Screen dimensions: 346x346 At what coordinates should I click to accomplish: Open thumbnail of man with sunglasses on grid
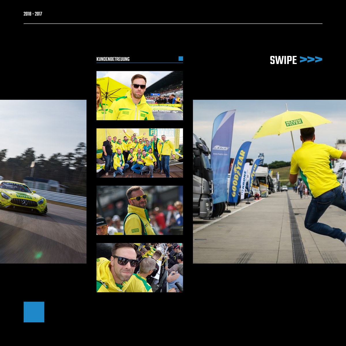pos(140,95)
